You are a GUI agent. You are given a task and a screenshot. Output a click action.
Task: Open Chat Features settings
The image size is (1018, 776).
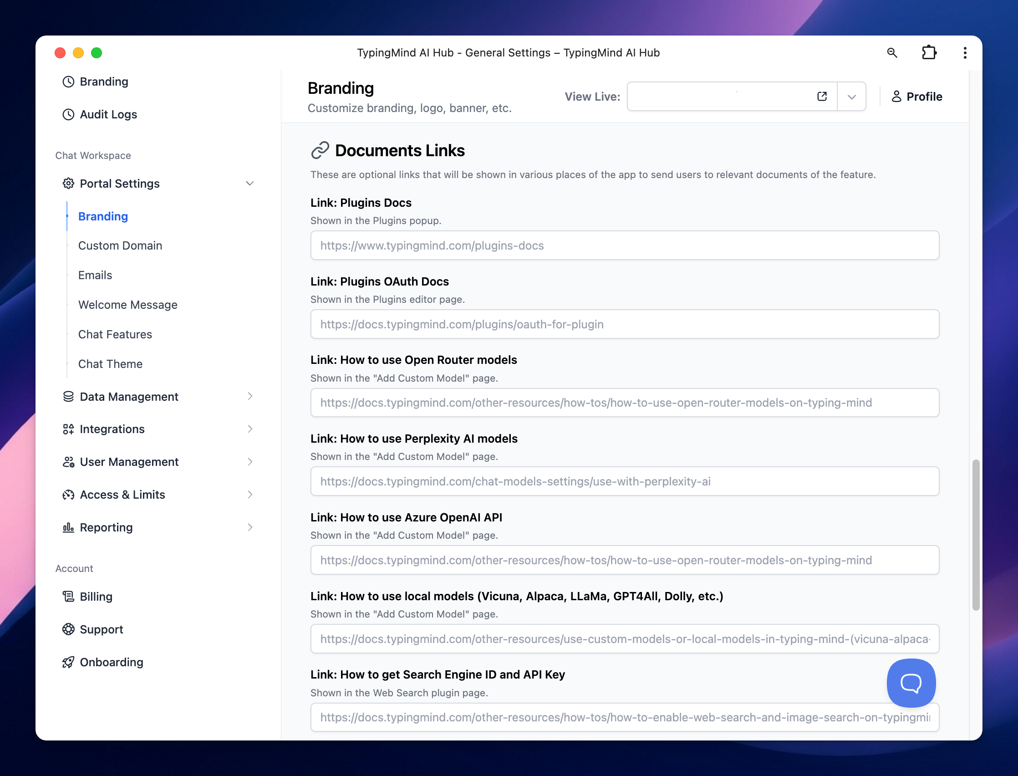tap(115, 334)
